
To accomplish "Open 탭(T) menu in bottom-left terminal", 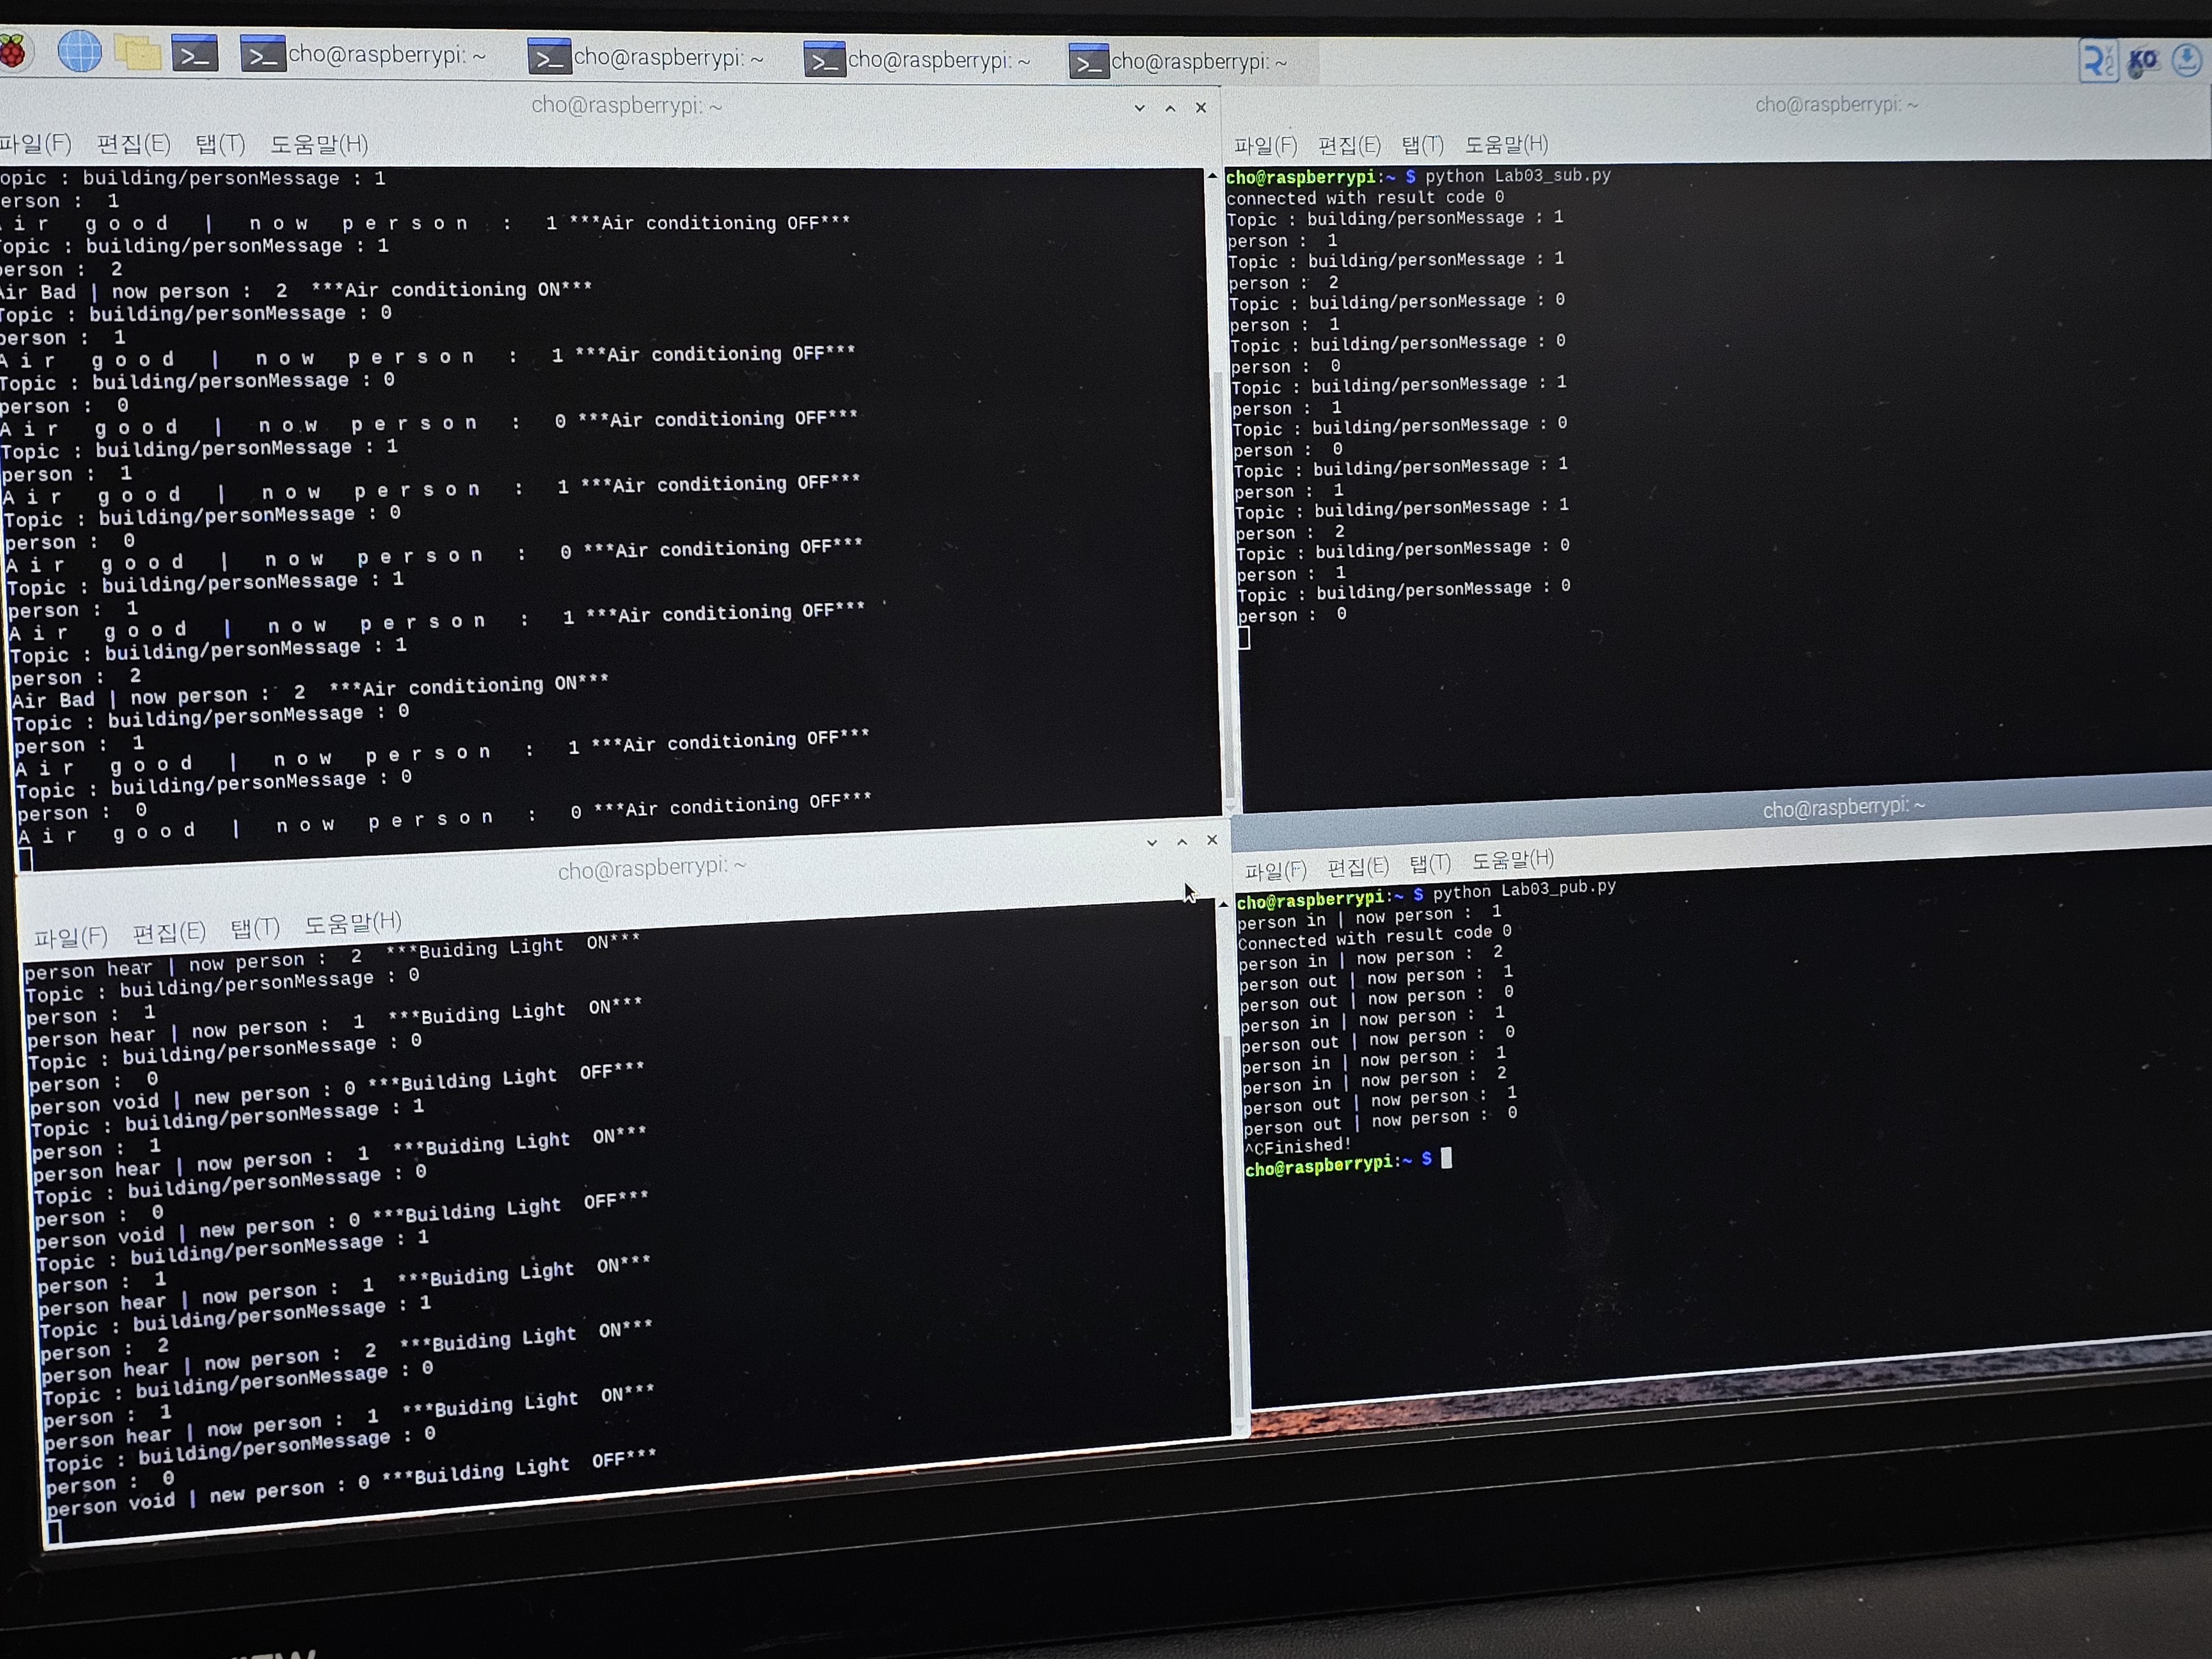I will click(x=255, y=929).
